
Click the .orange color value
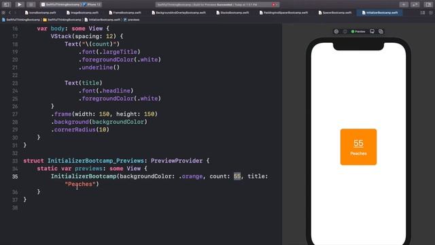click(x=190, y=176)
